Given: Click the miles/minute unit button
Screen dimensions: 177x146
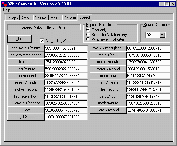Looking at the screenshot, I should click(108, 83).
